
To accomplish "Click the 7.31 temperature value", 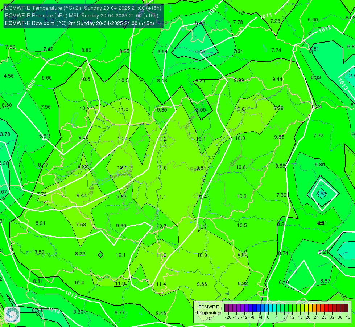I will pyautogui.click(x=238, y=51).
